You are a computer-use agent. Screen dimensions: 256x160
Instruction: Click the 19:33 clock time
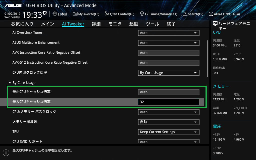(x=32, y=15)
